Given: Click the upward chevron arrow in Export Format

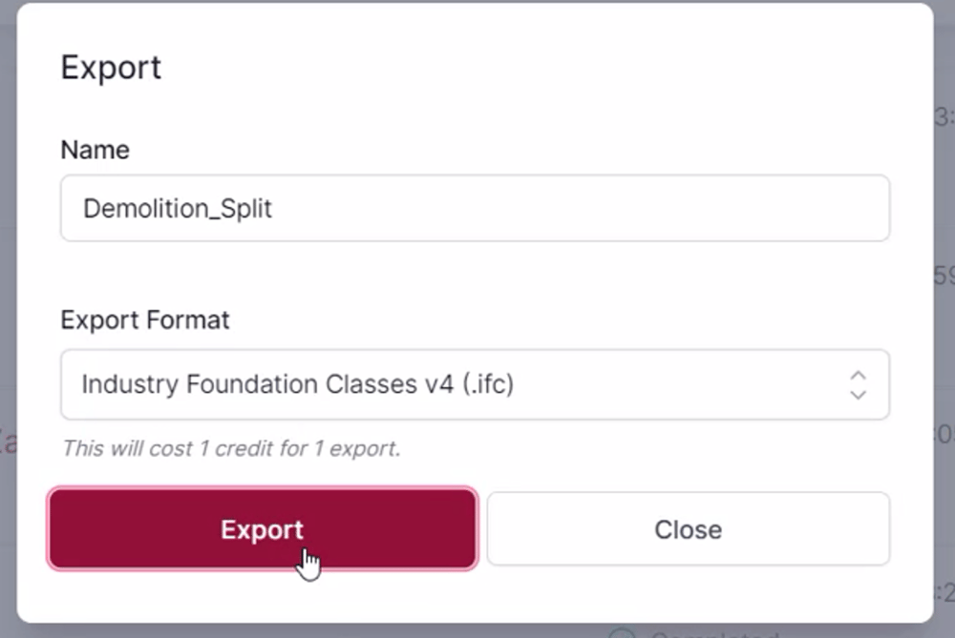Looking at the screenshot, I should pyautogui.click(x=858, y=376).
